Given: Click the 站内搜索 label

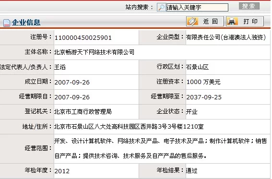Looking at the screenshot, I should pyautogui.click(x=139, y=7).
